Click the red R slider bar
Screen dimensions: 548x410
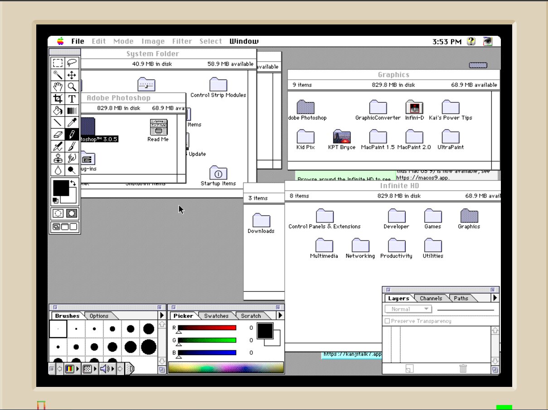pos(207,328)
